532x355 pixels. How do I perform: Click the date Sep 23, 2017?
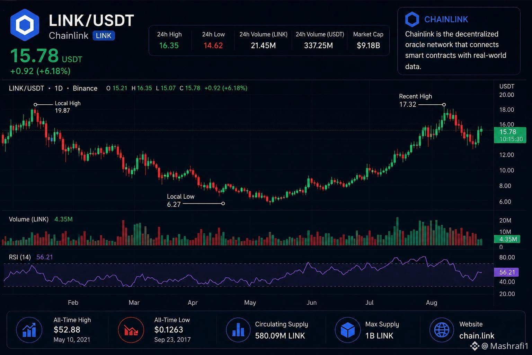pyautogui.click(x=172, y=340)
